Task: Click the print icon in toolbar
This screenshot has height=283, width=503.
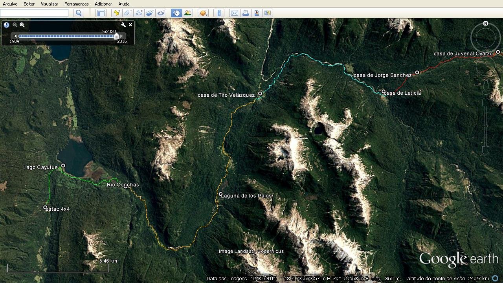Action: [x=246, y=13]
